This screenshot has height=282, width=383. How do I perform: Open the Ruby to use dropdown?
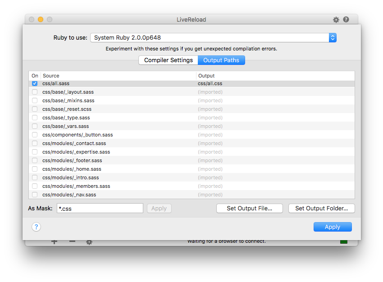(x=213, y=37)
